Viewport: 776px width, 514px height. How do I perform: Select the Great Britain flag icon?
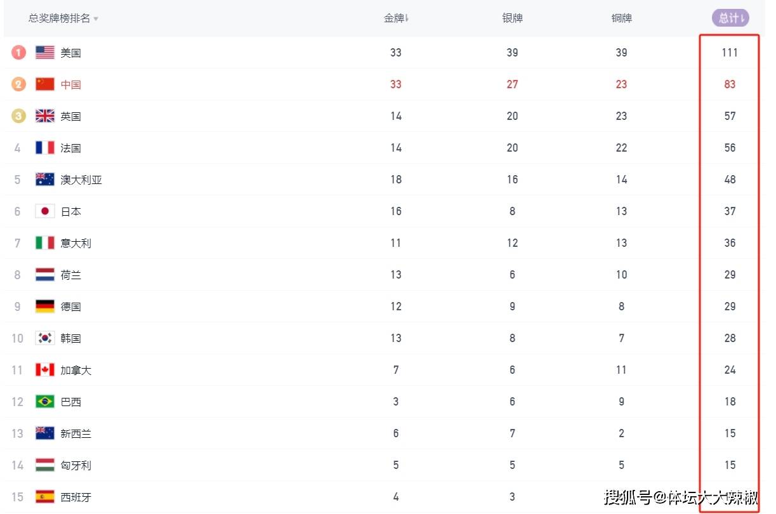pyautogui.click(x=44, y=116)
